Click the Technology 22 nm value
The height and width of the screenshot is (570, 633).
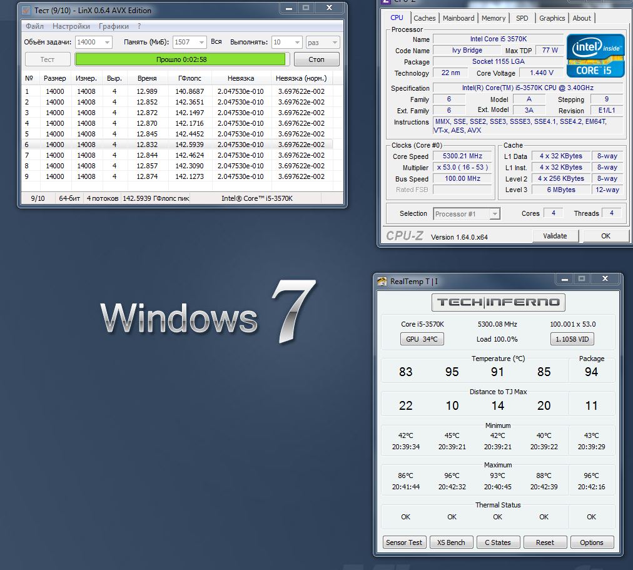(450, 73)
